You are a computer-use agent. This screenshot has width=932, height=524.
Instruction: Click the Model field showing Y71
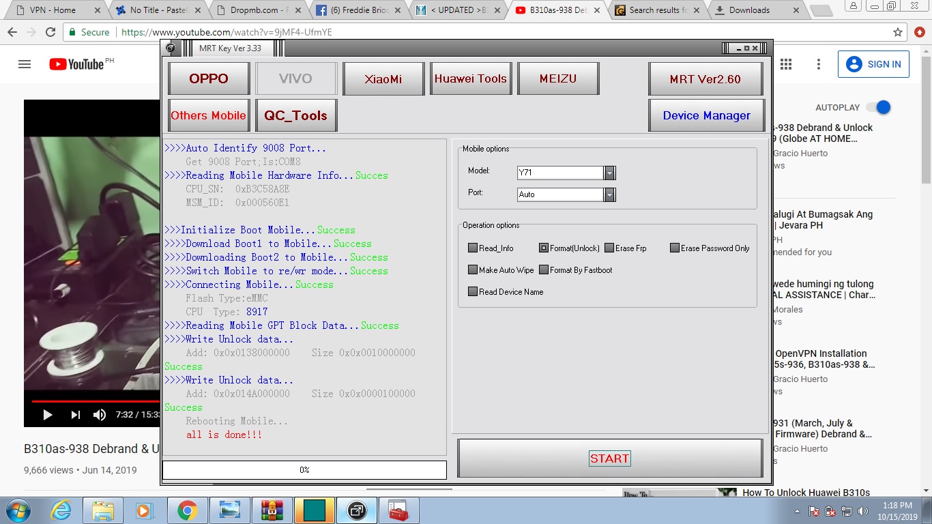click(x=560, y=173)
